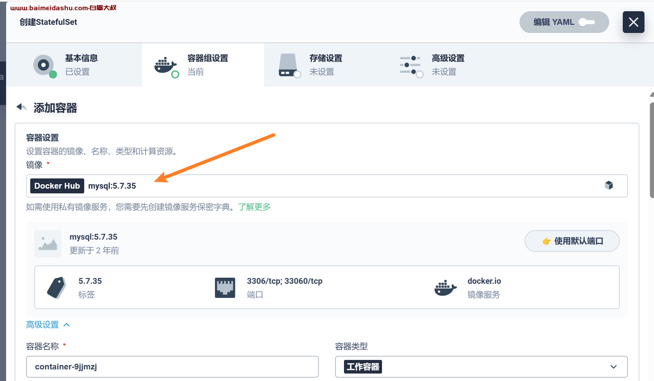Screen dimensions: 654x381
Task: Open the 容器类型 dropdown showing 工作容器
Action: [x=481, y=367]
